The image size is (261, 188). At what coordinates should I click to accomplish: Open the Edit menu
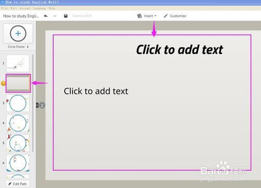14,8
